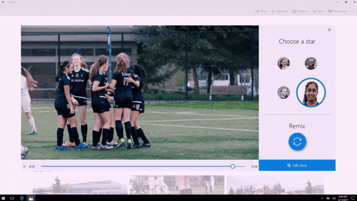Open the building photo thumbnail
357x201 pixels.
click(80, 185)
